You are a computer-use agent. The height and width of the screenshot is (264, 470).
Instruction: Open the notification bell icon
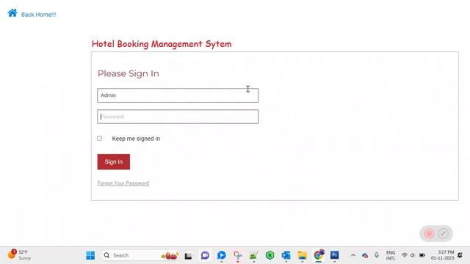[x=460, y=255]
